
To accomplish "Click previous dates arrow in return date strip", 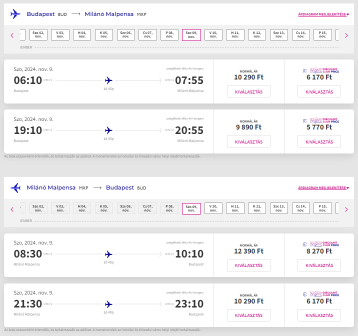I will 12,209.
